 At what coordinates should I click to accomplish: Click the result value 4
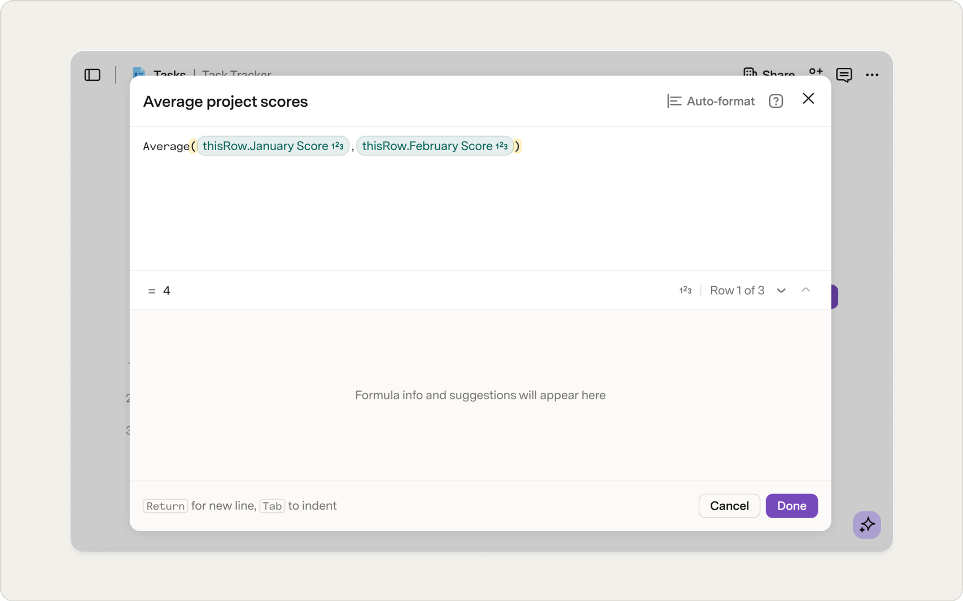point(167,291)
